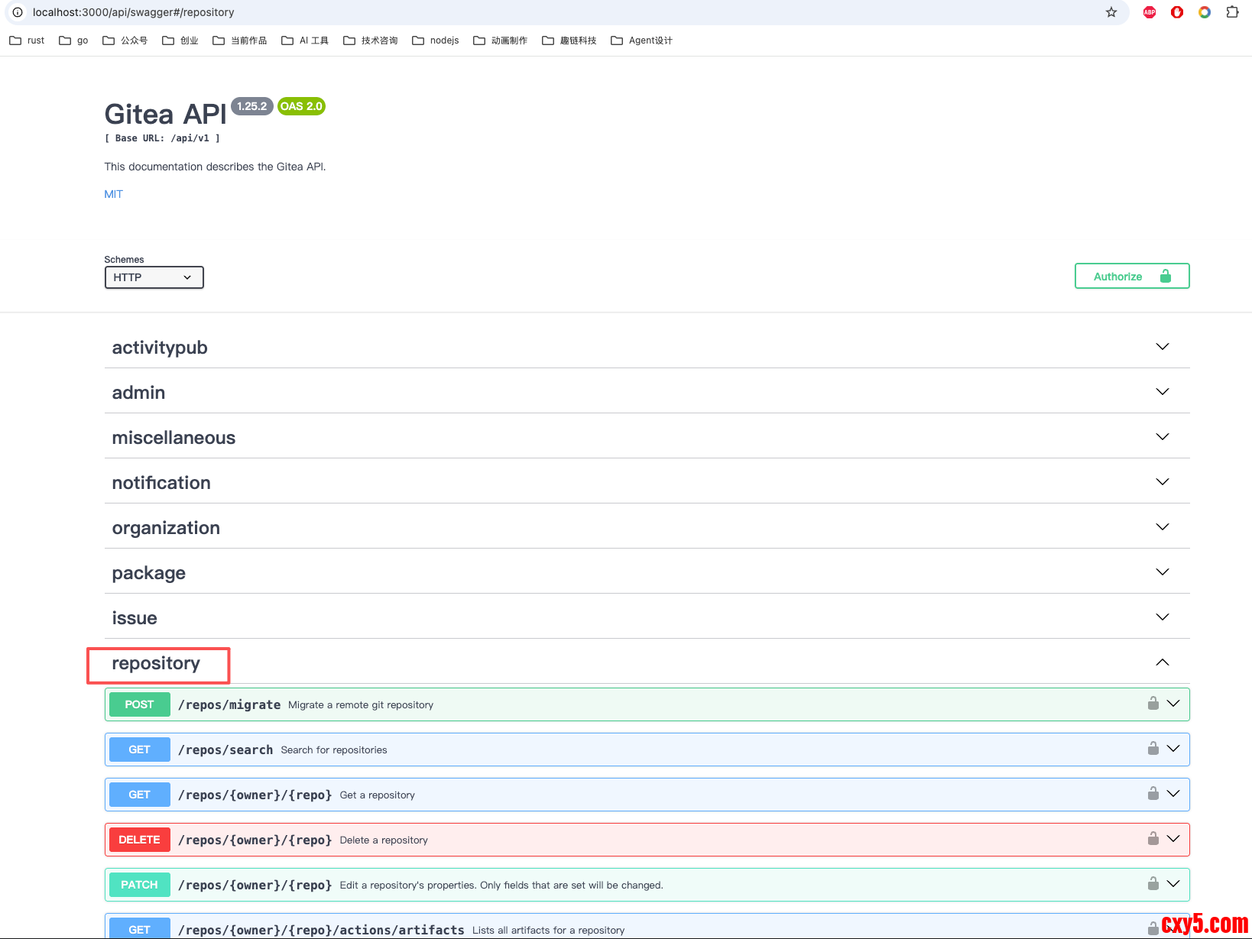Open the Schemes HTTP dropdown
The image size is (1252, 939).
[154, 277]
